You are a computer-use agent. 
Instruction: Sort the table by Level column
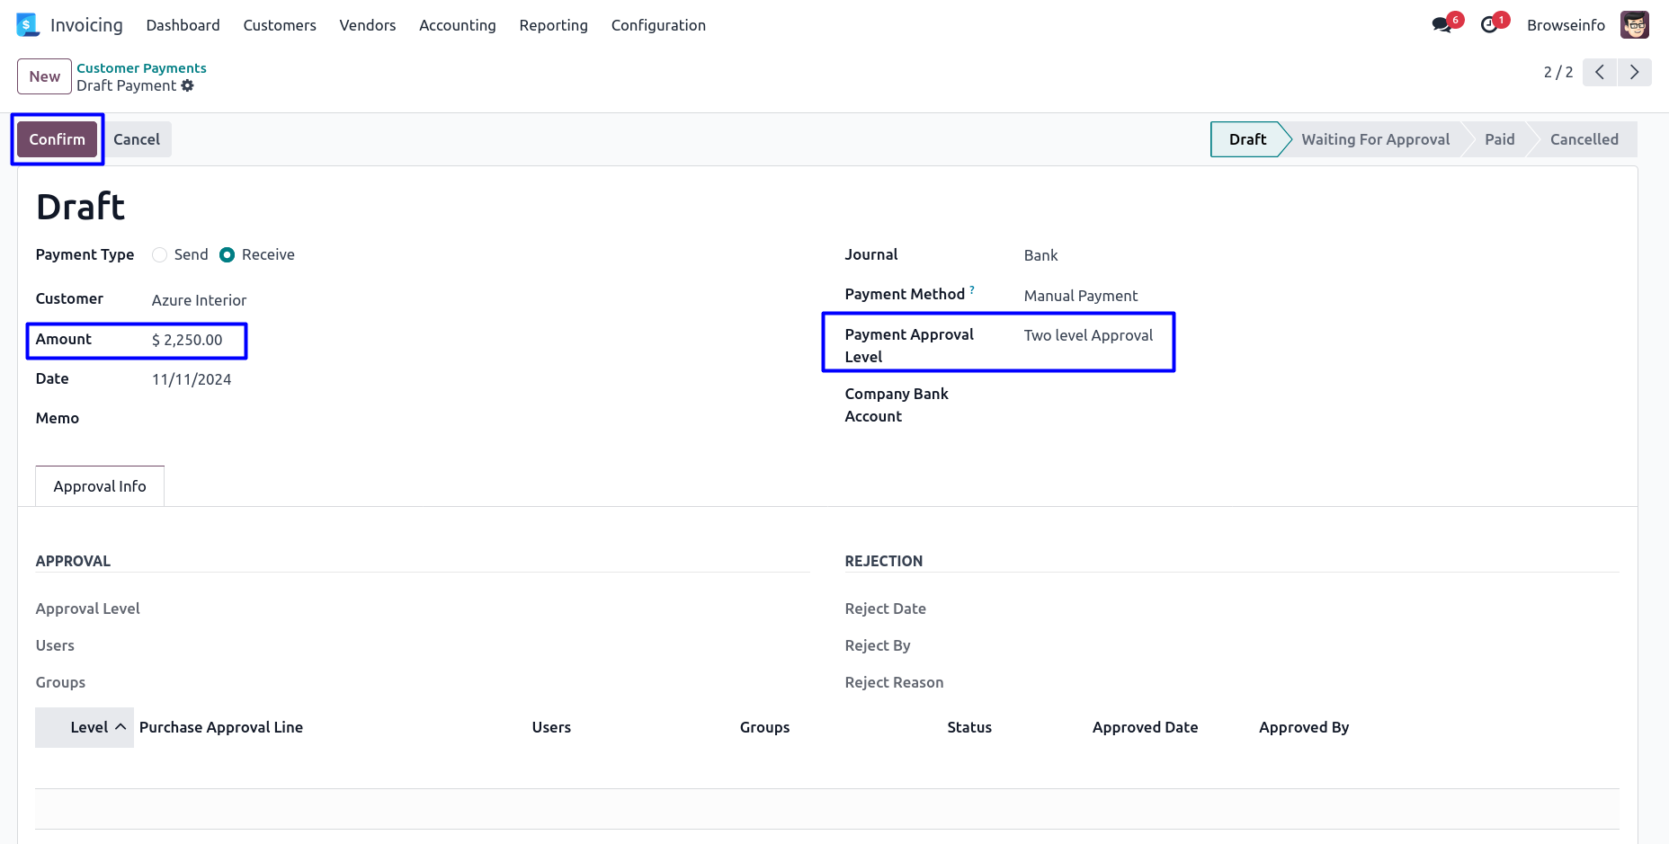point(89,727)
